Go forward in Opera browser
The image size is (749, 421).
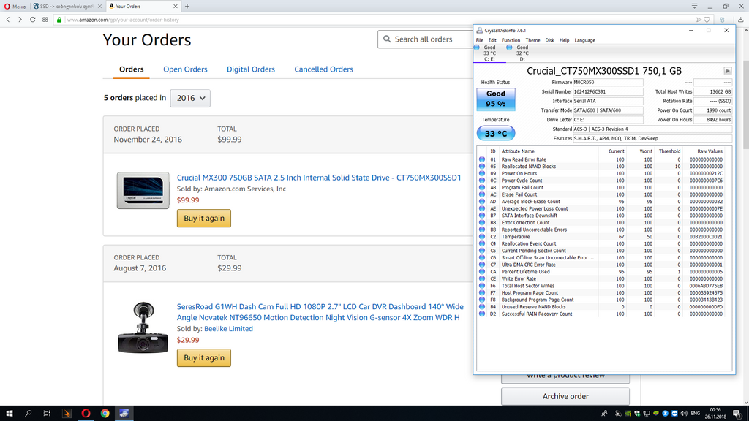20,20
